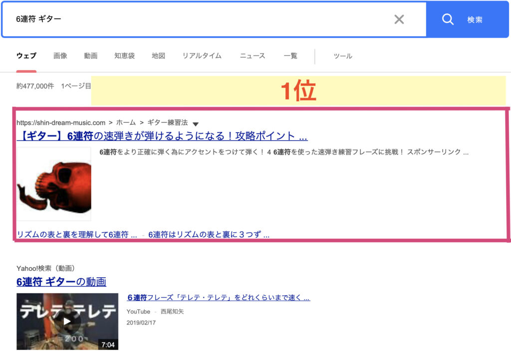511x354 pixels.
Task: Open the リアルタイム tab
Action: point(202,56)
